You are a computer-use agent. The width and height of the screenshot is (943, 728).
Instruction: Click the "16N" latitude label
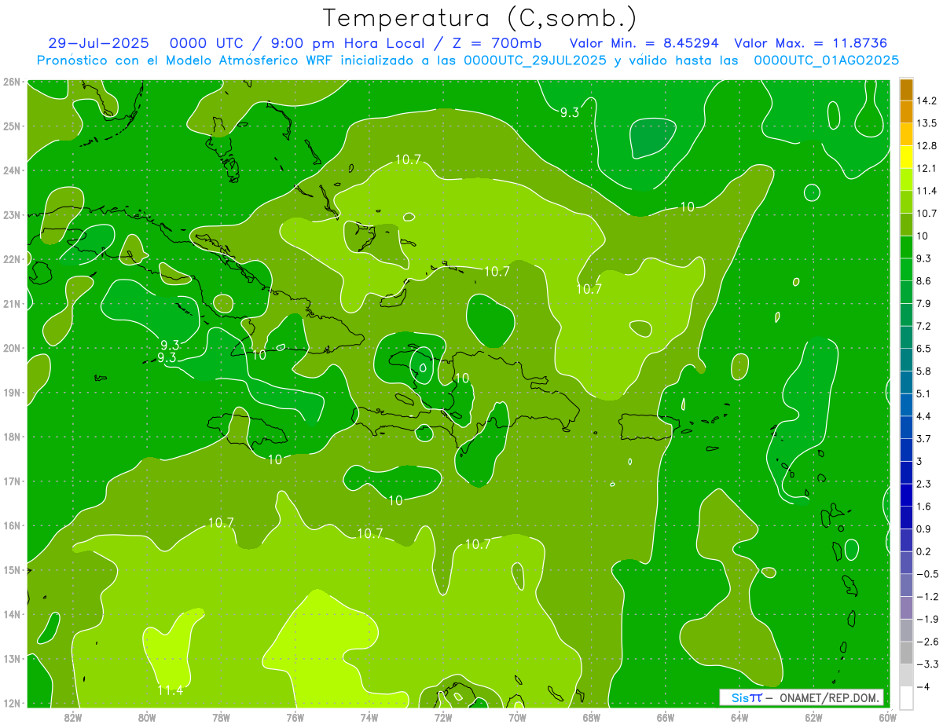point(12,525)
